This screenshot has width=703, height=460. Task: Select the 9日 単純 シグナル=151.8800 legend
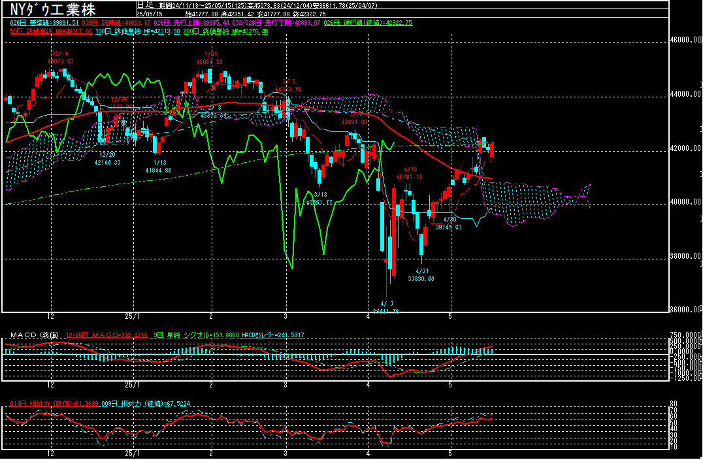(x=195, y=335)
